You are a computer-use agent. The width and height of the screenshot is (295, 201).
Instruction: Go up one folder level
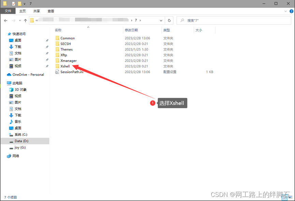[25, 20]
